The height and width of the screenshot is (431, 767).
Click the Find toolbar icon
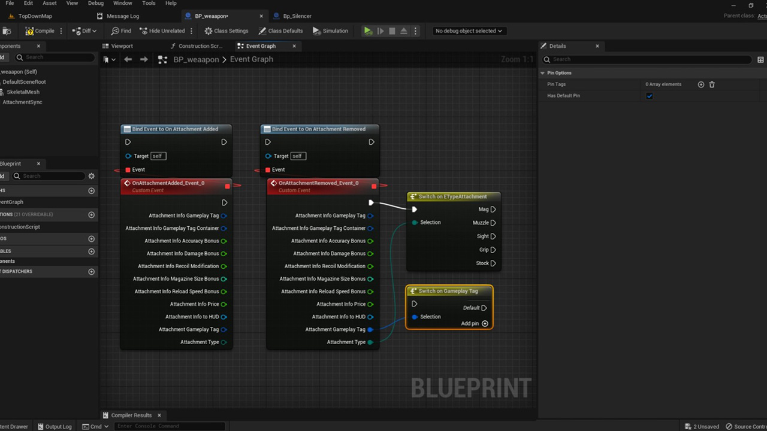point(121,31)
